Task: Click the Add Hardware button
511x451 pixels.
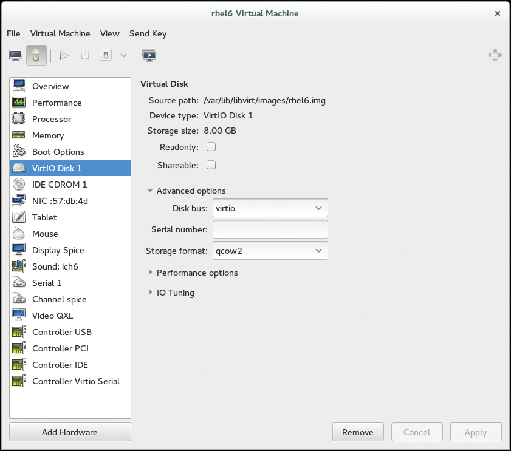Action: (x=70, y=432)
